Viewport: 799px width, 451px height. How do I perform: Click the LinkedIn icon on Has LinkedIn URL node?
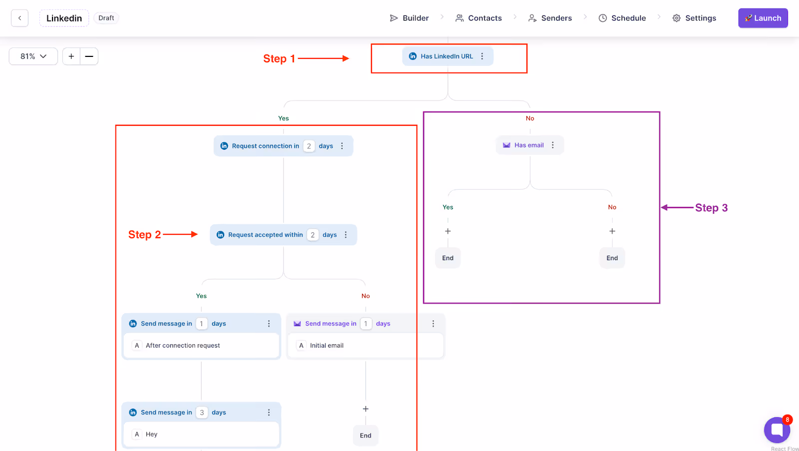click(x=413, y=56)
